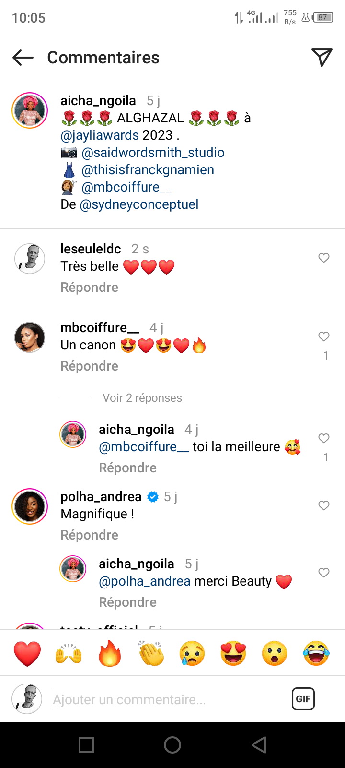Open the share paper-plane icon
Viewport: 345px width, 768px height.
tap(322, 58)
